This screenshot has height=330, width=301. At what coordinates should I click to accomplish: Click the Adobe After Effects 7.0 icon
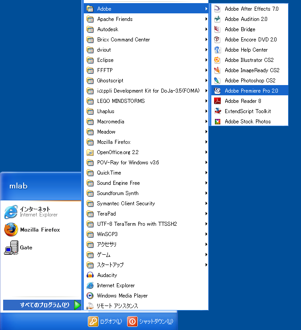pos(217,9)
